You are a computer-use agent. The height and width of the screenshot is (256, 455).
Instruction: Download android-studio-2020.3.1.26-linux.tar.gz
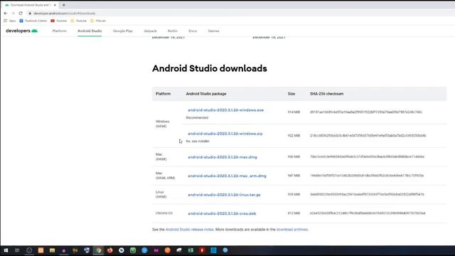tap(224, 195)
